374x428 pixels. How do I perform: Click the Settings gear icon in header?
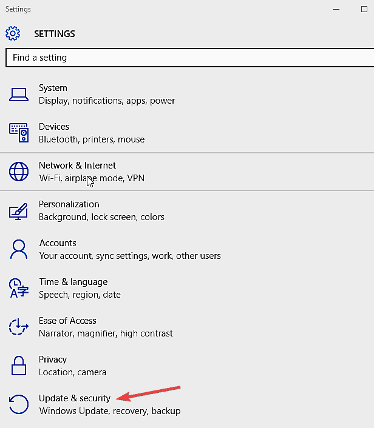click(13, 33)
